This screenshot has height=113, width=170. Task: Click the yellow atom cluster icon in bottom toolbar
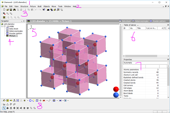pyautogui.click(x=7, y=101)
